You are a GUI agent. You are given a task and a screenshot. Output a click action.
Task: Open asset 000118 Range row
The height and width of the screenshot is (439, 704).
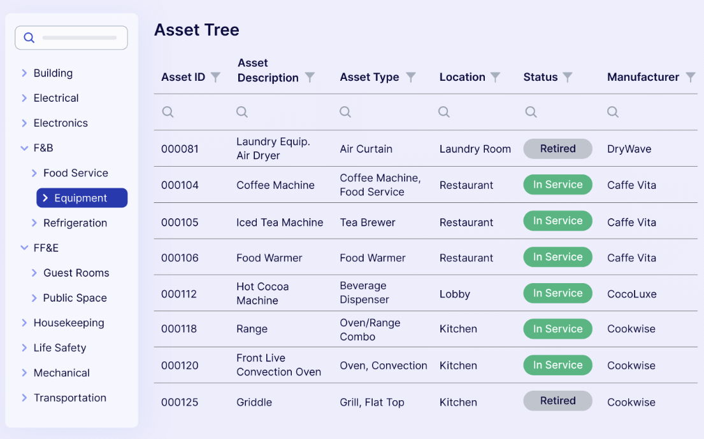coord(252,329)
